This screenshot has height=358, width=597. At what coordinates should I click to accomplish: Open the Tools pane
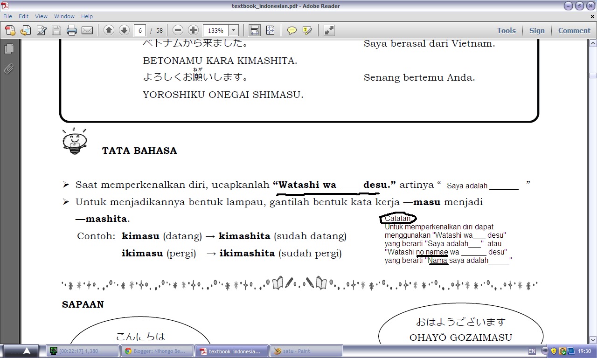click(506, 30)
